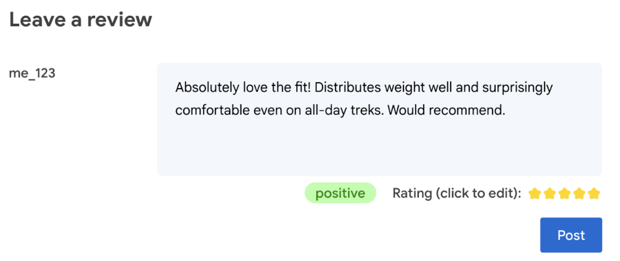The width and height of the screenshot is (620, 261).
Task: Set rating to one star
Action: tap(535, 194)
